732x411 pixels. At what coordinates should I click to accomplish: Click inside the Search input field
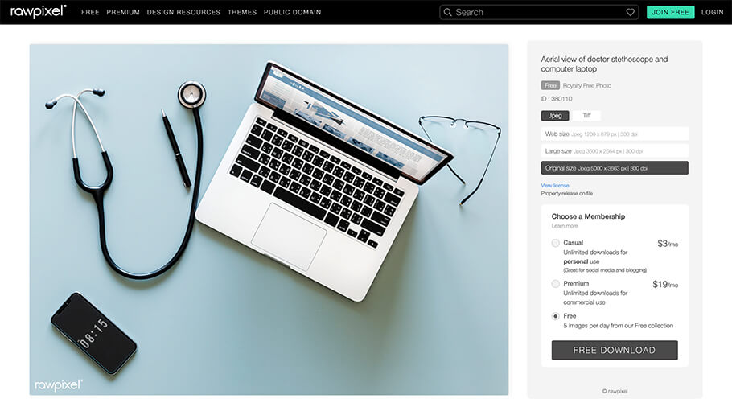[x=537, y=12]
